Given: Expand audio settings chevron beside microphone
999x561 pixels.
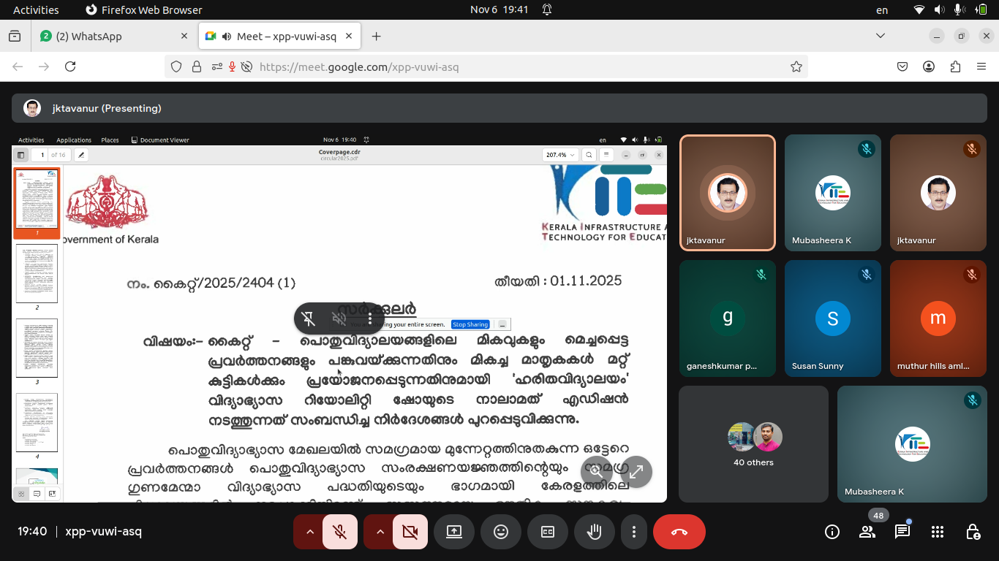Looking at the screenshot, I should [x=310, y=532].
